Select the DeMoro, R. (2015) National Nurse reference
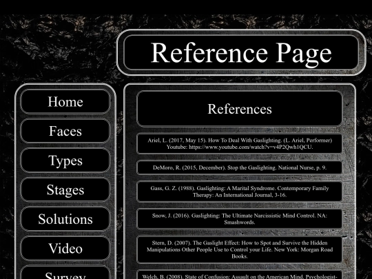The width and height of the screenshot is (372, 279). pos(239,167)
